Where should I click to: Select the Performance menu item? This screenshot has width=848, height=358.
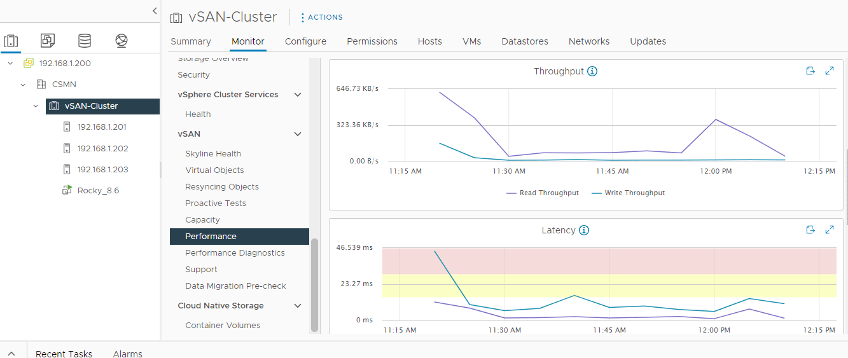point(239,237)
